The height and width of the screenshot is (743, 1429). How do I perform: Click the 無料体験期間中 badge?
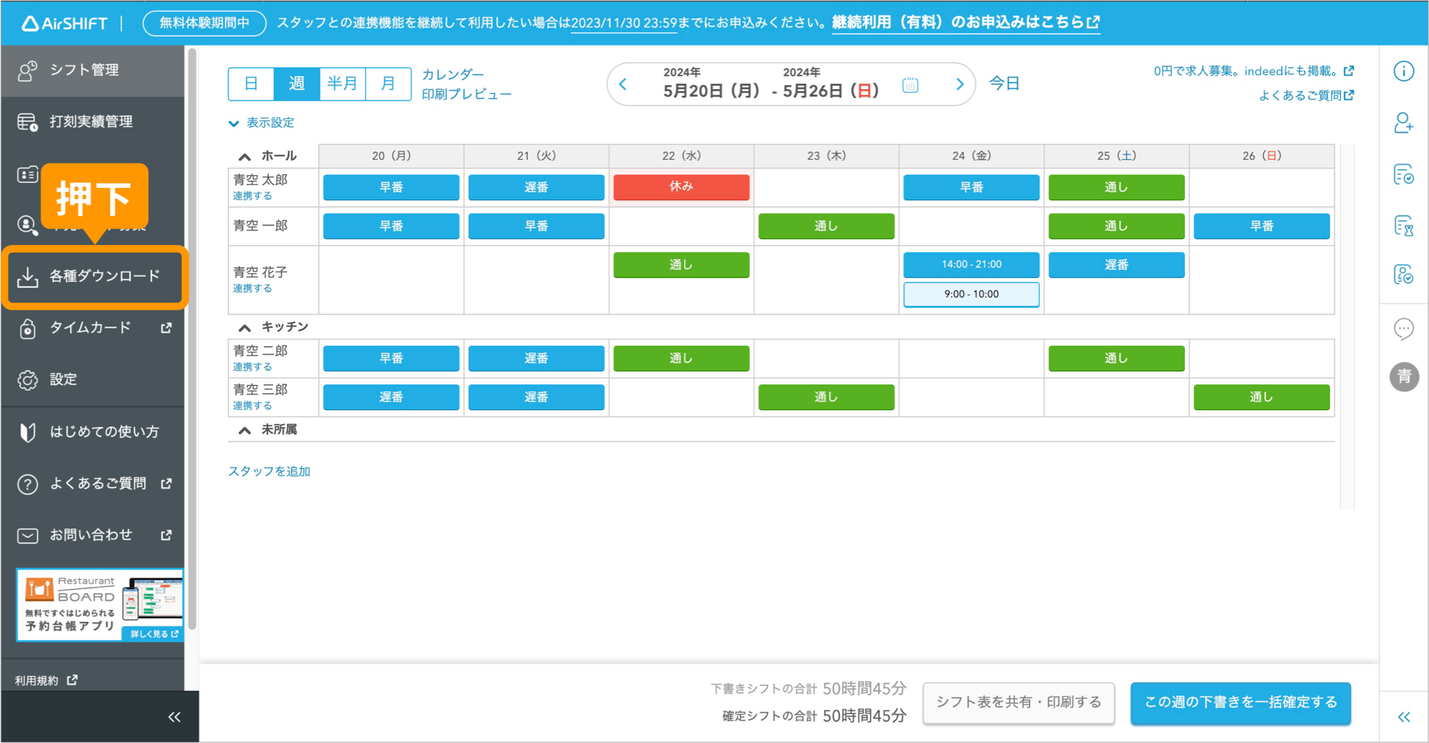tap(204, 23)
